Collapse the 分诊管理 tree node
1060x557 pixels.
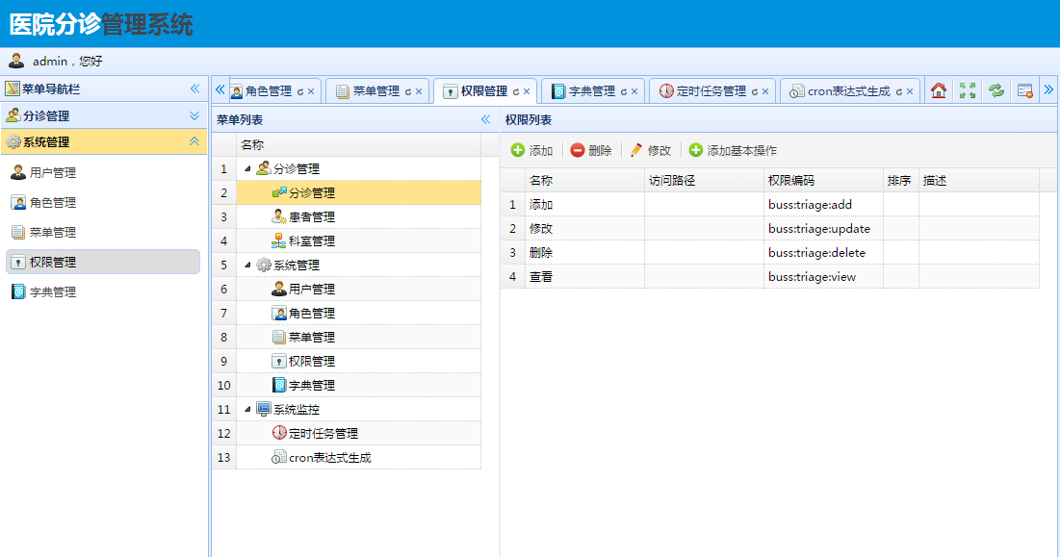(247, 168)
